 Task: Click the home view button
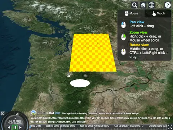pyautogui.click(x=143, y=5)
